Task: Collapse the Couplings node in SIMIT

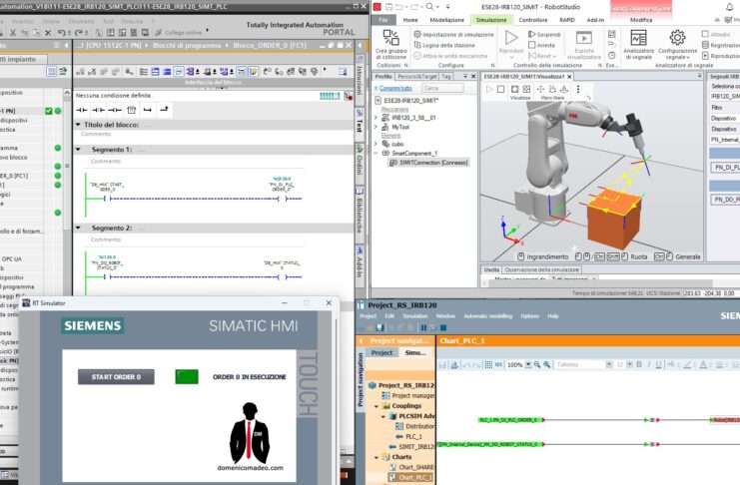Action: click(x=376, y=406)
